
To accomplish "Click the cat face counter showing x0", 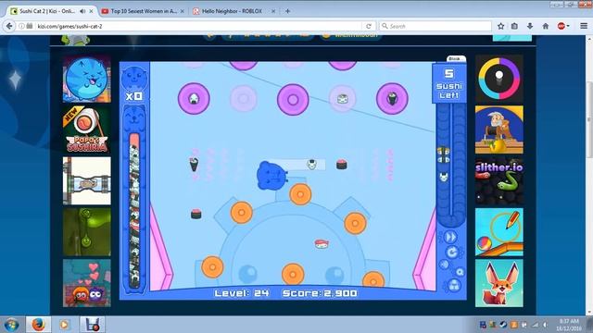I will click(x=134, y=84).
